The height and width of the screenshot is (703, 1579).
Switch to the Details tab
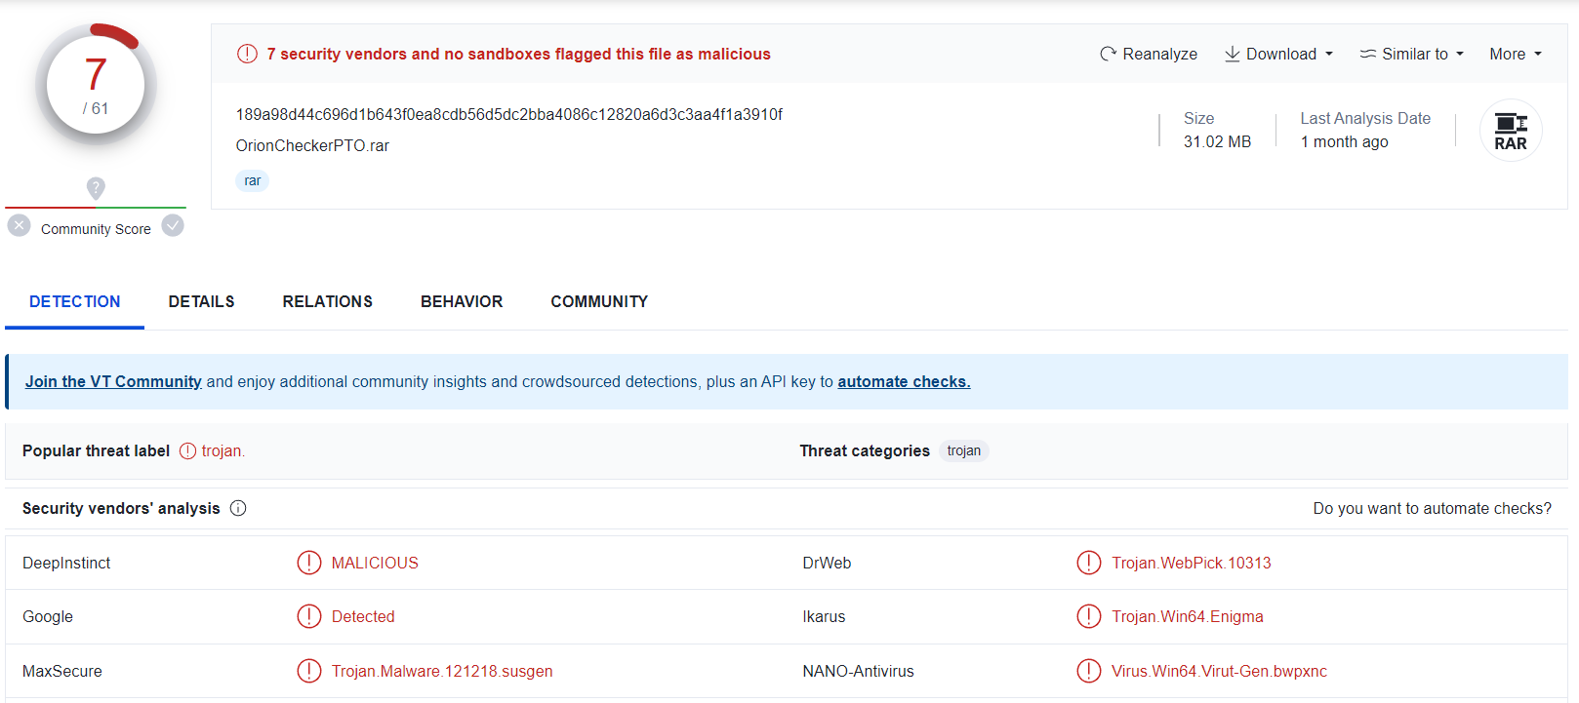click(x=201, y=301)
